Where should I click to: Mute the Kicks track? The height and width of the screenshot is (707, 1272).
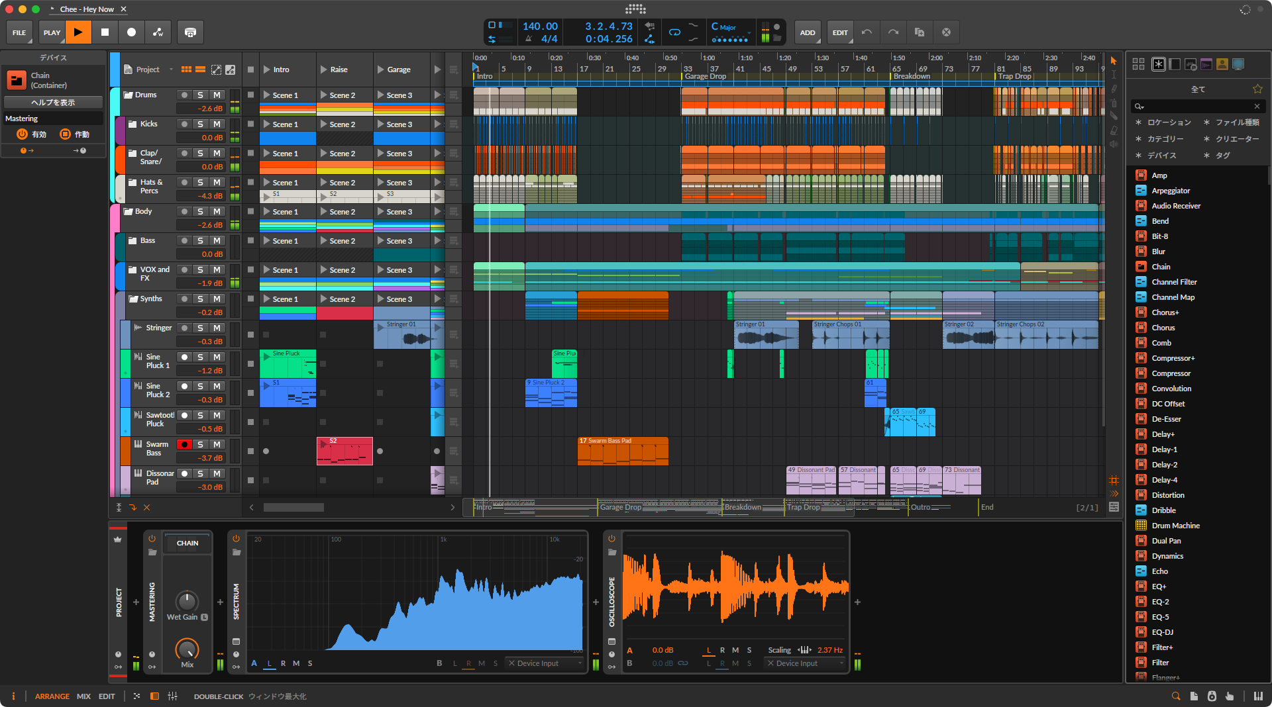217,124
